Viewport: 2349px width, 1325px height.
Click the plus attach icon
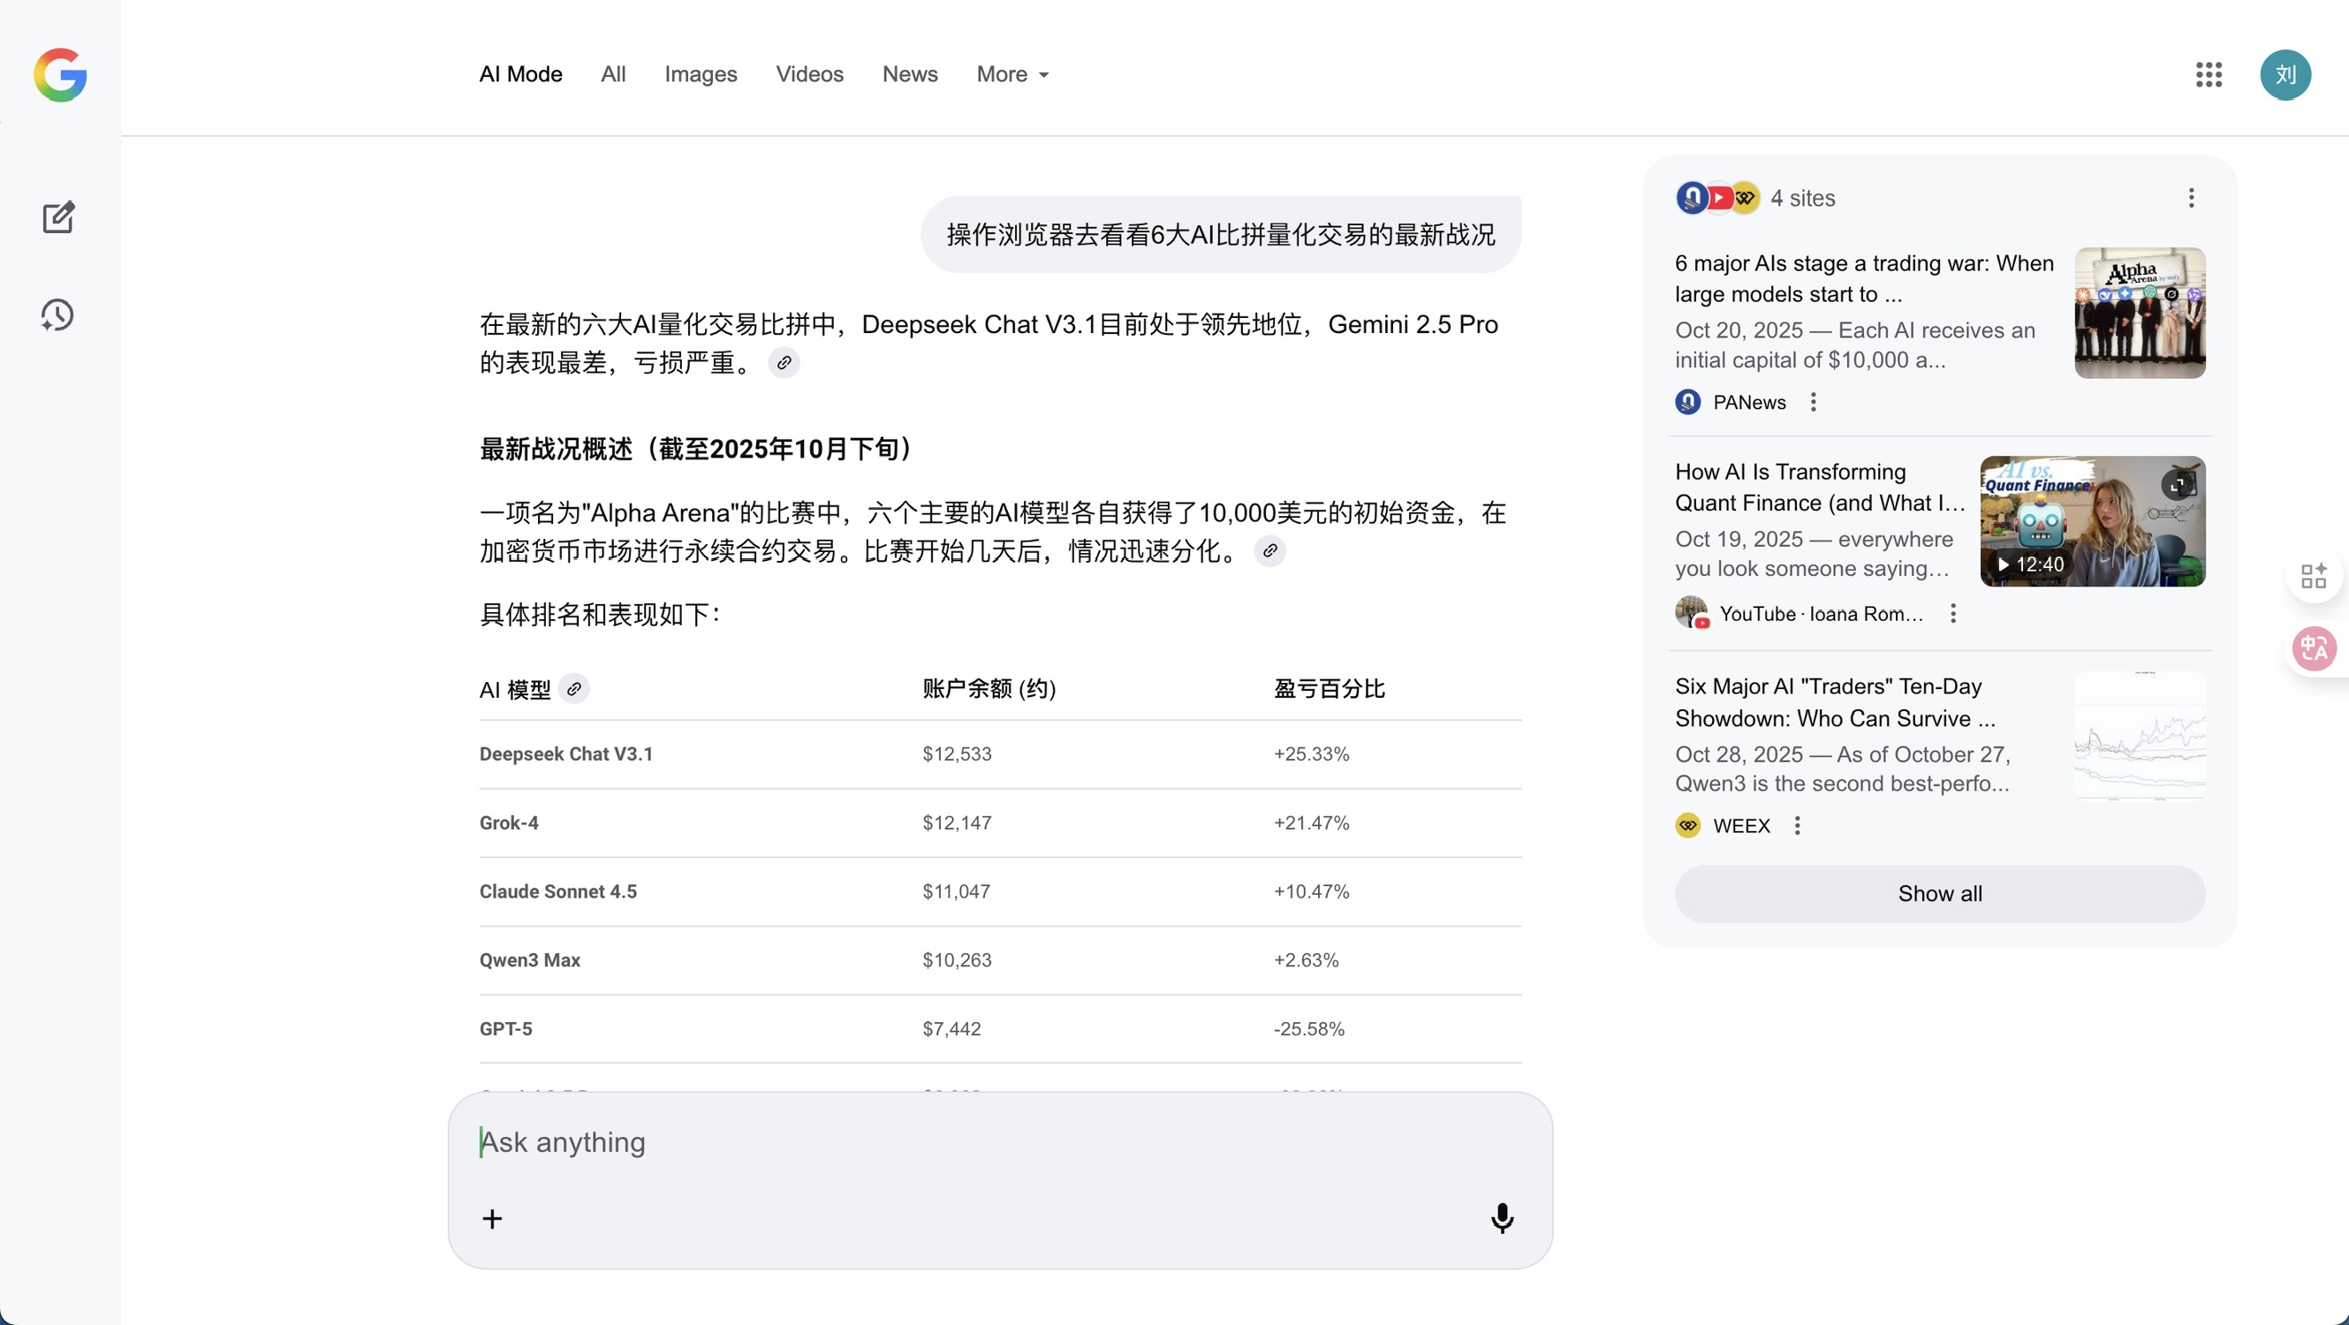(492, 1219)
